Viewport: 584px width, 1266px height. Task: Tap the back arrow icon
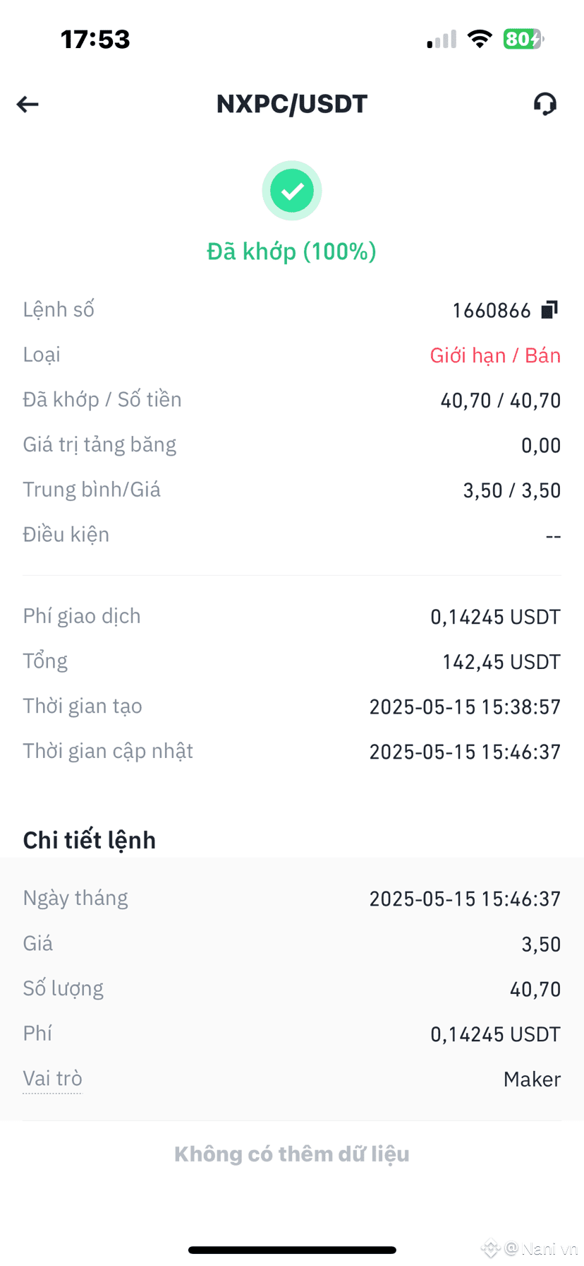click(28, 105)
